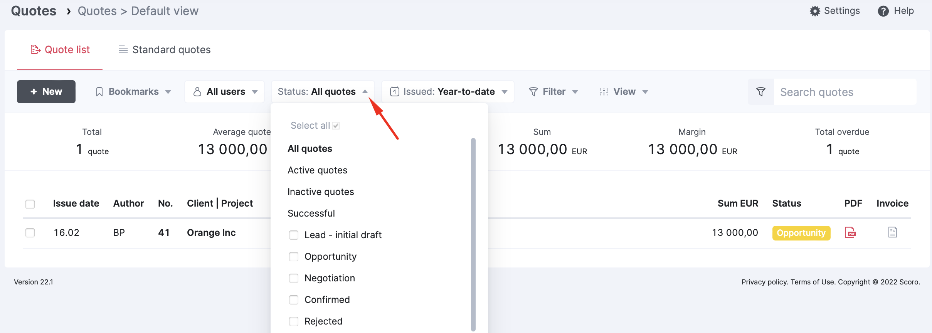
Task: Click the status menu scrollbar
Action: pyautogui.click(x=473, y=234)
